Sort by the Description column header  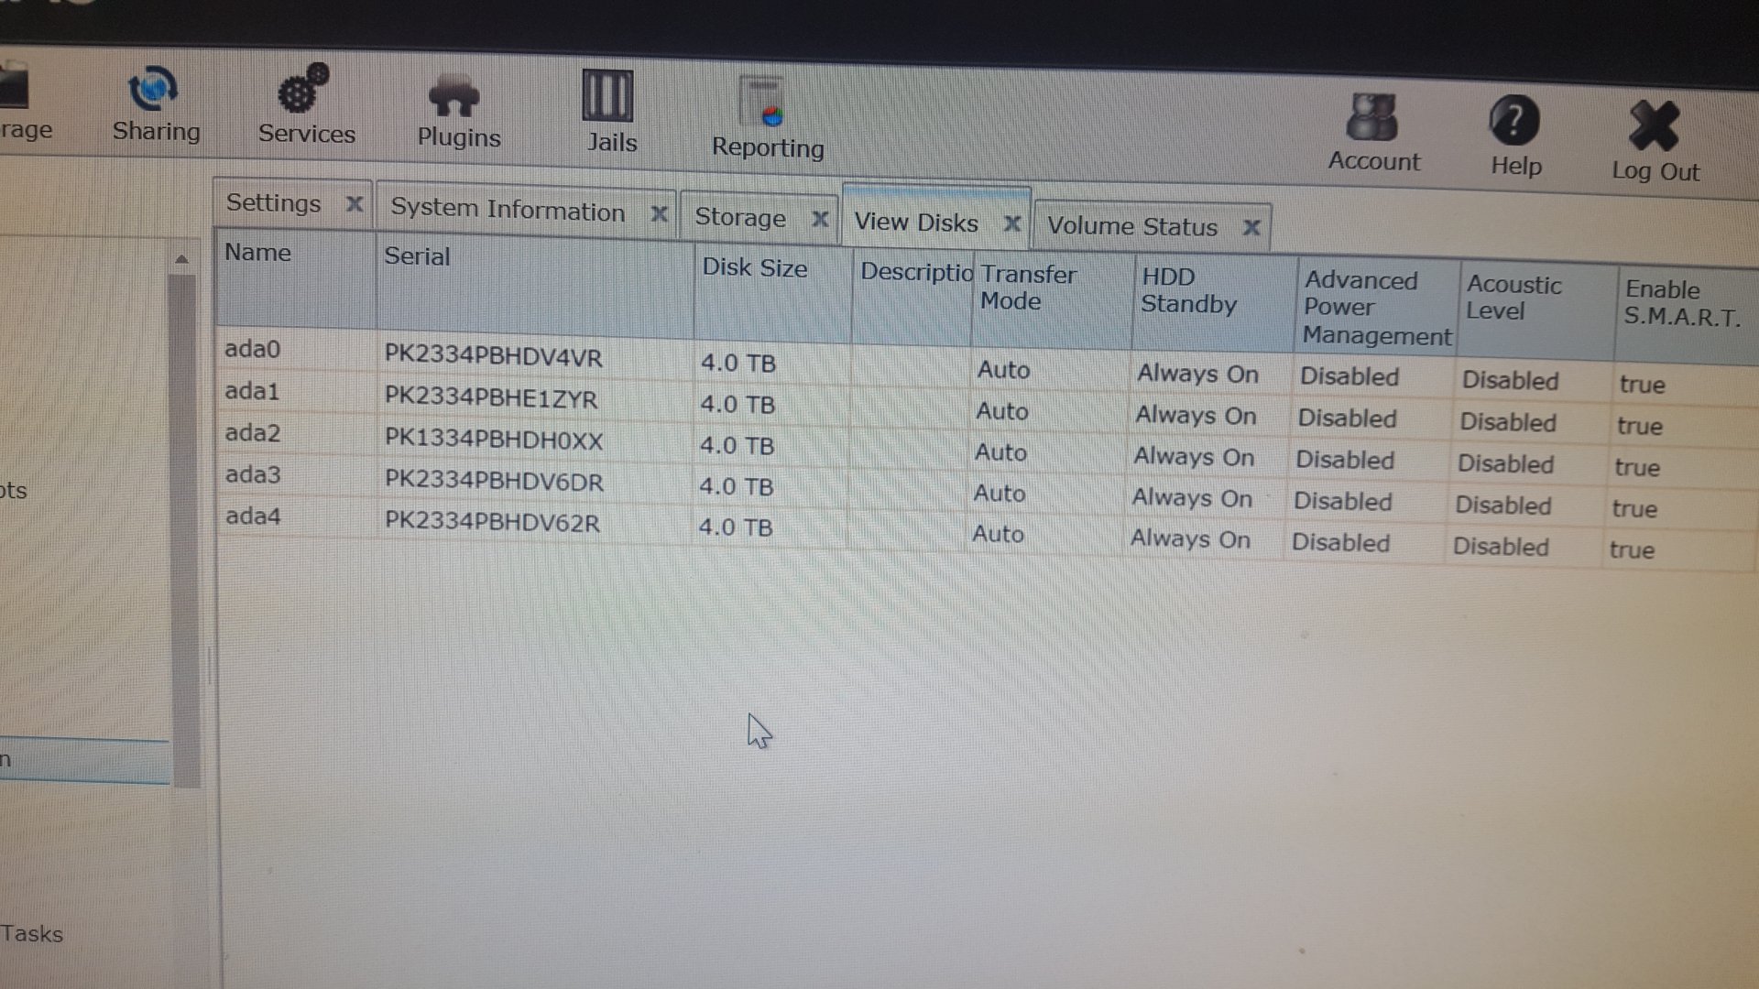point(912,299)
